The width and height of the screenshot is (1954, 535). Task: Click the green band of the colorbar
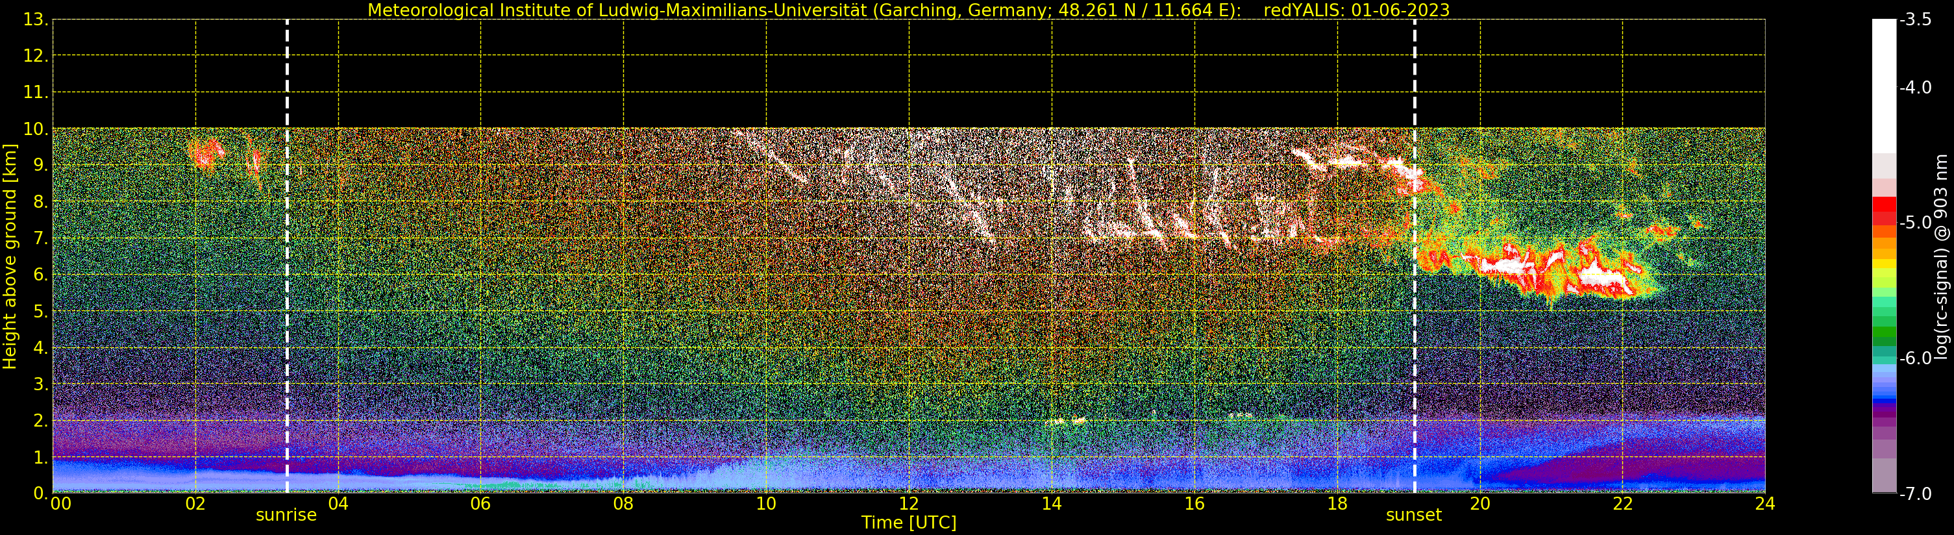(x=1884, y=332)
